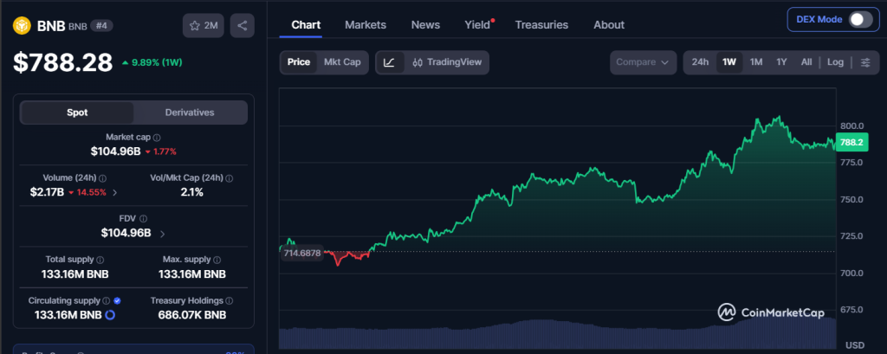The width and height of the screenshot is (887, 354).
Task: Add BNB to watchlist with star button
Action: [x=204, y=25]
